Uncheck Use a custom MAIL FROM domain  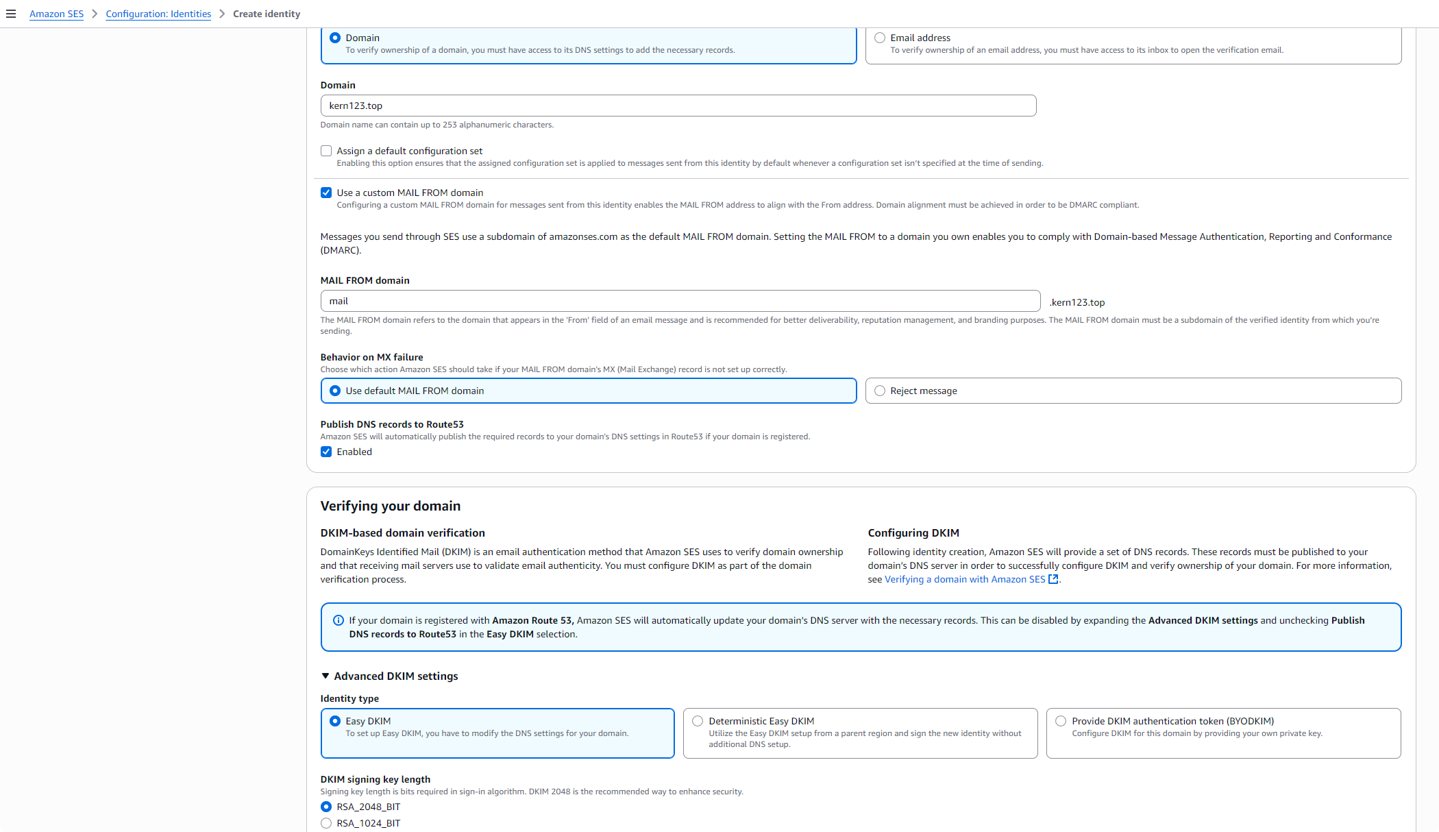click(x=326, y=193)
